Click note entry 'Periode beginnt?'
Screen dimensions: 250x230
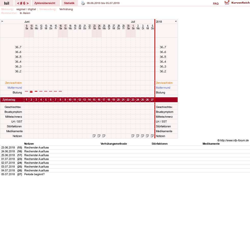point(34,174)
